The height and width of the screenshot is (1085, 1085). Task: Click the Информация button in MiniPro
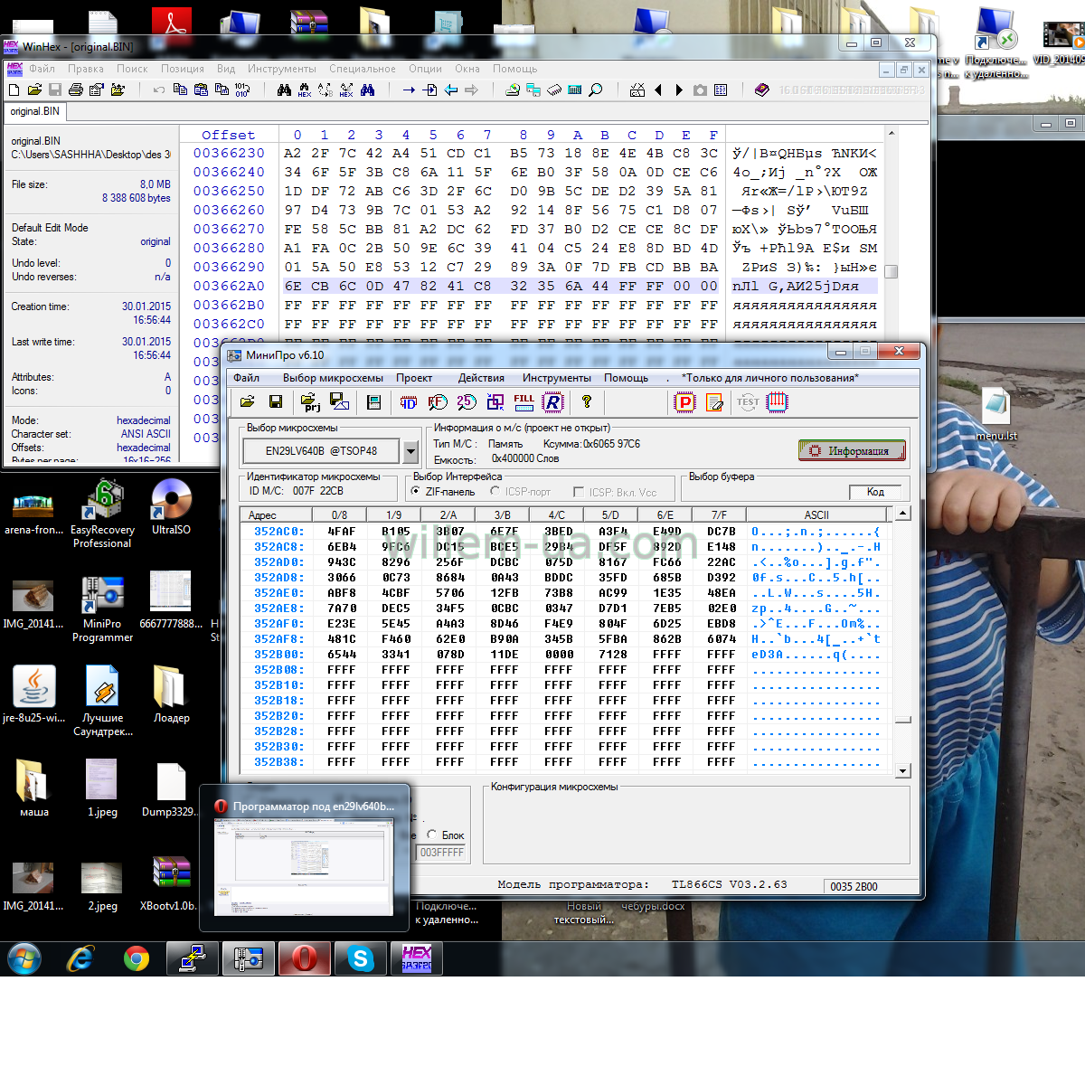click(852, 450)
